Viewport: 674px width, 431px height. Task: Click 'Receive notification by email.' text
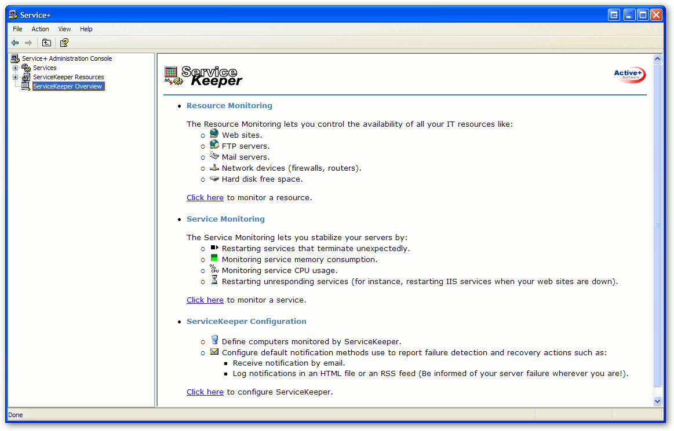click(x=289, y=363)
